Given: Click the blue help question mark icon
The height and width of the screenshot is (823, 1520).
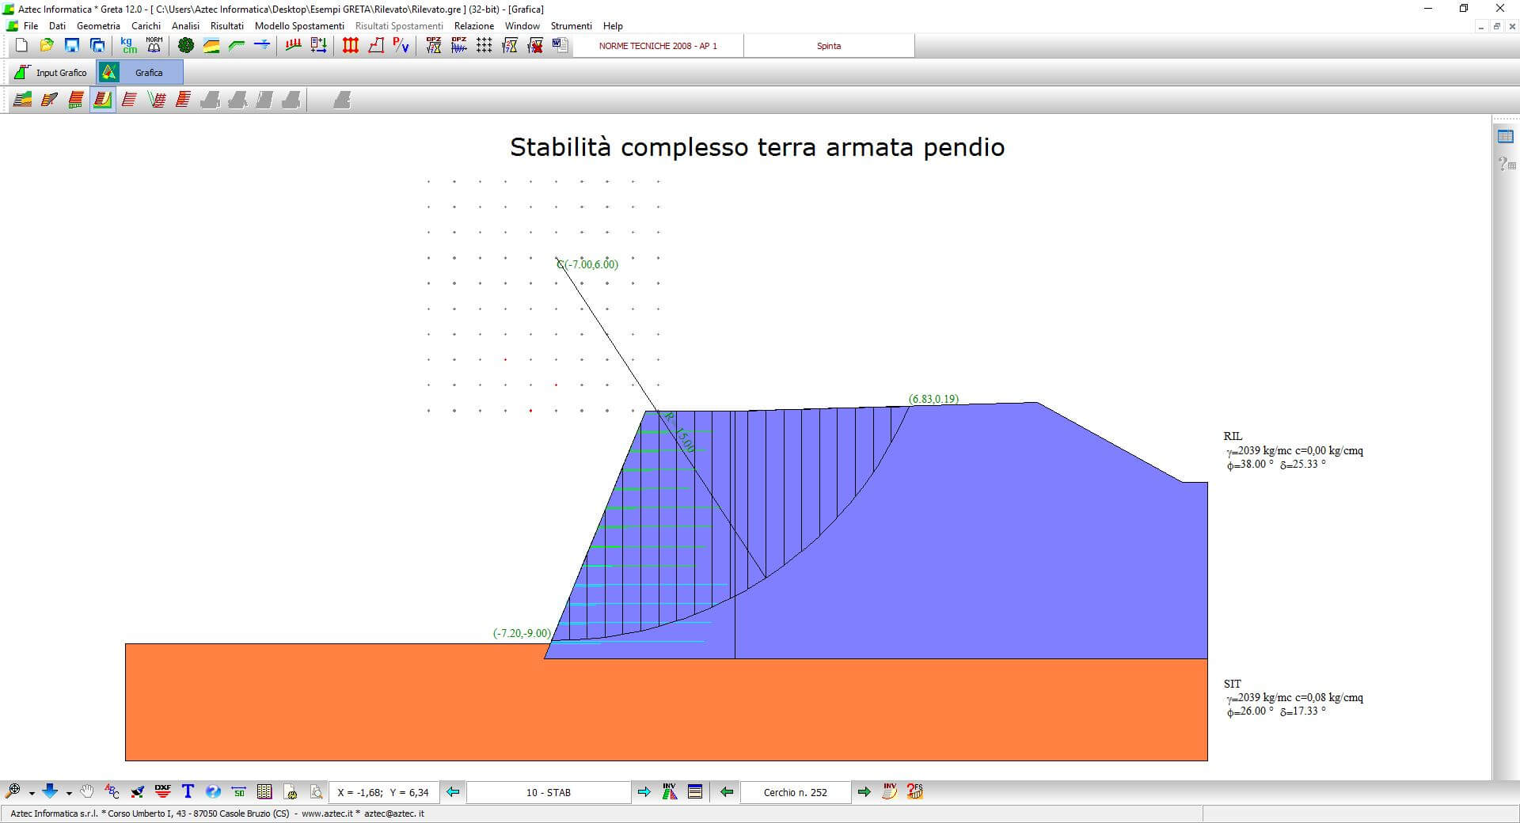Looking at the screenshot, I should pos(213,791).
